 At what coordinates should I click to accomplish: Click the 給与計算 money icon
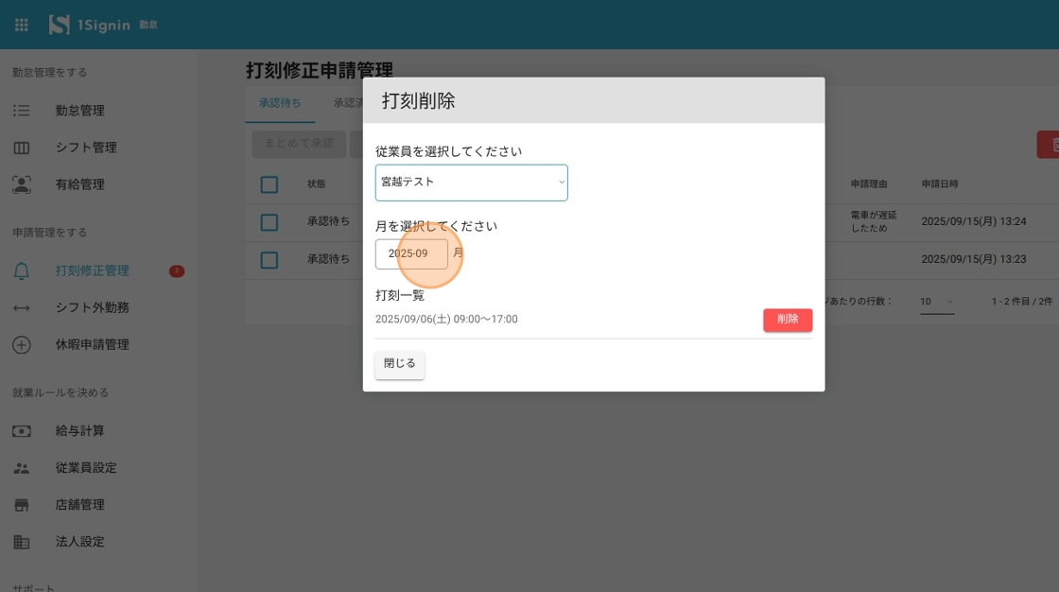[x=22, y=431]
